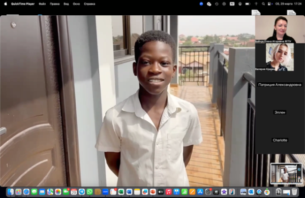Open Telegram from the Dock
Image resolution: width=305 pixels, height=198 pixels.
[82, 192]
